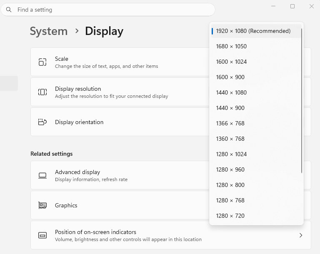The width and height of the screenshot is (320, 254).
Task: Choose 1280 × 720 resolution
Action: (x=256, y=216)
